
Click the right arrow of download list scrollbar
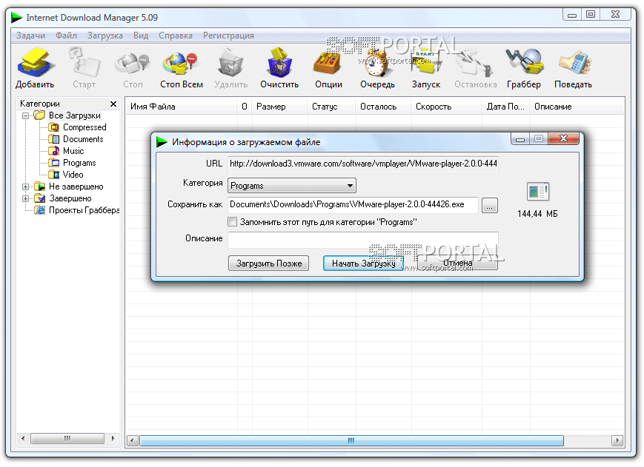tap(617, 441)
